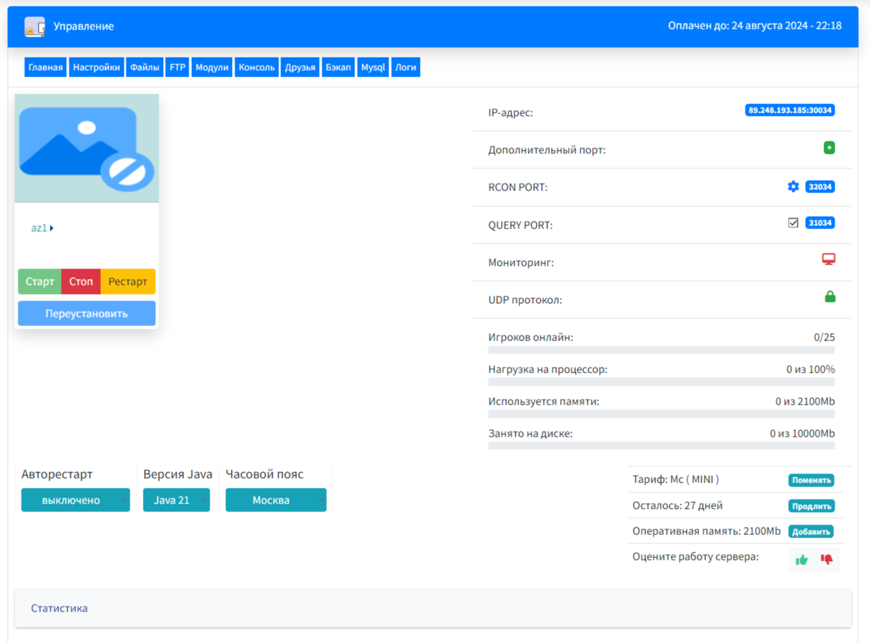The width and height of the screenshot is (870, 643).
Task: Click the Игроков онлайн progress bar
Action: coord(661,350)
